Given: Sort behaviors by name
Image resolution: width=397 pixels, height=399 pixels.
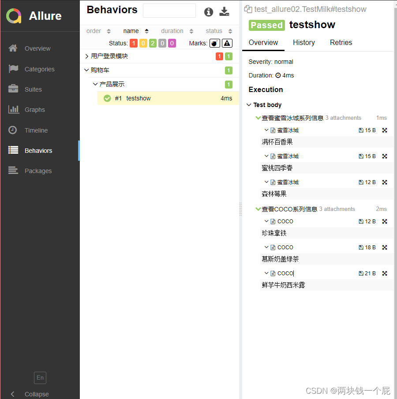Looking at the screenshot, I should (x=136, y=31).
